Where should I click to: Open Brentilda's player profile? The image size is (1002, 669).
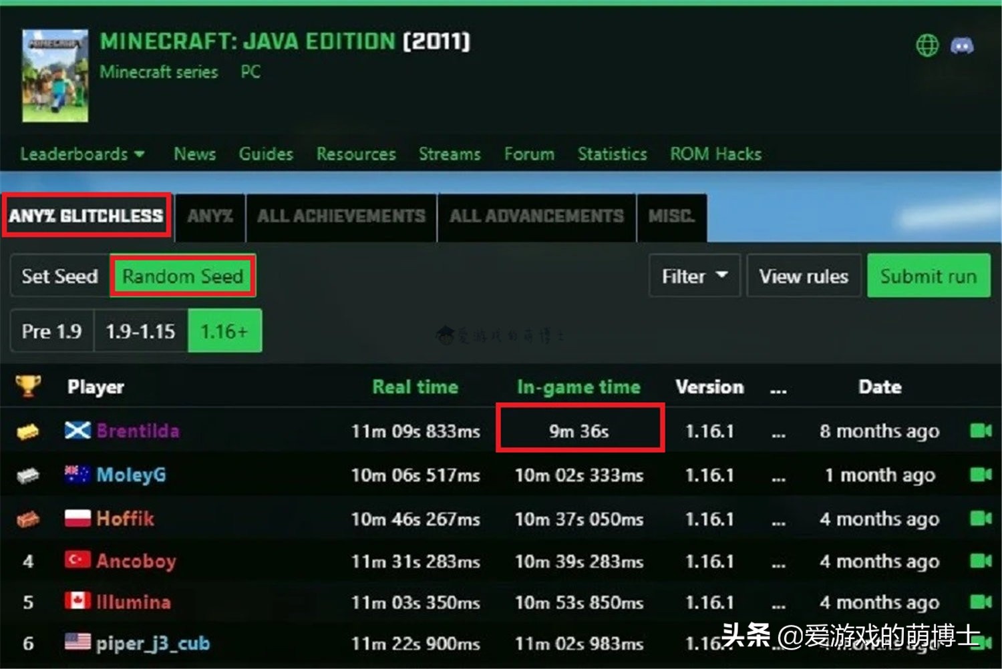138,431
